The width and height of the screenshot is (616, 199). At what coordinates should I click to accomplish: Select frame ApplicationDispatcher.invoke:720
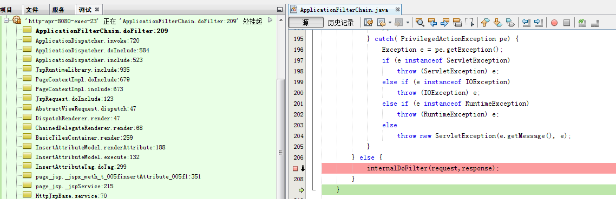(x=87, y=40)
